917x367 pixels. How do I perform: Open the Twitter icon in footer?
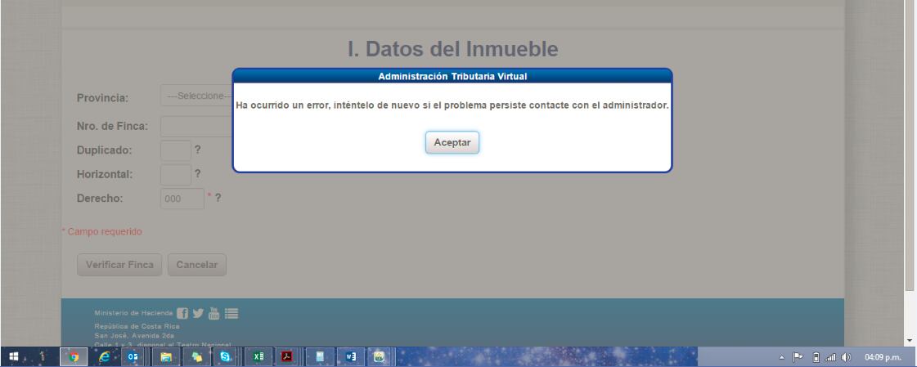point(199,312)
